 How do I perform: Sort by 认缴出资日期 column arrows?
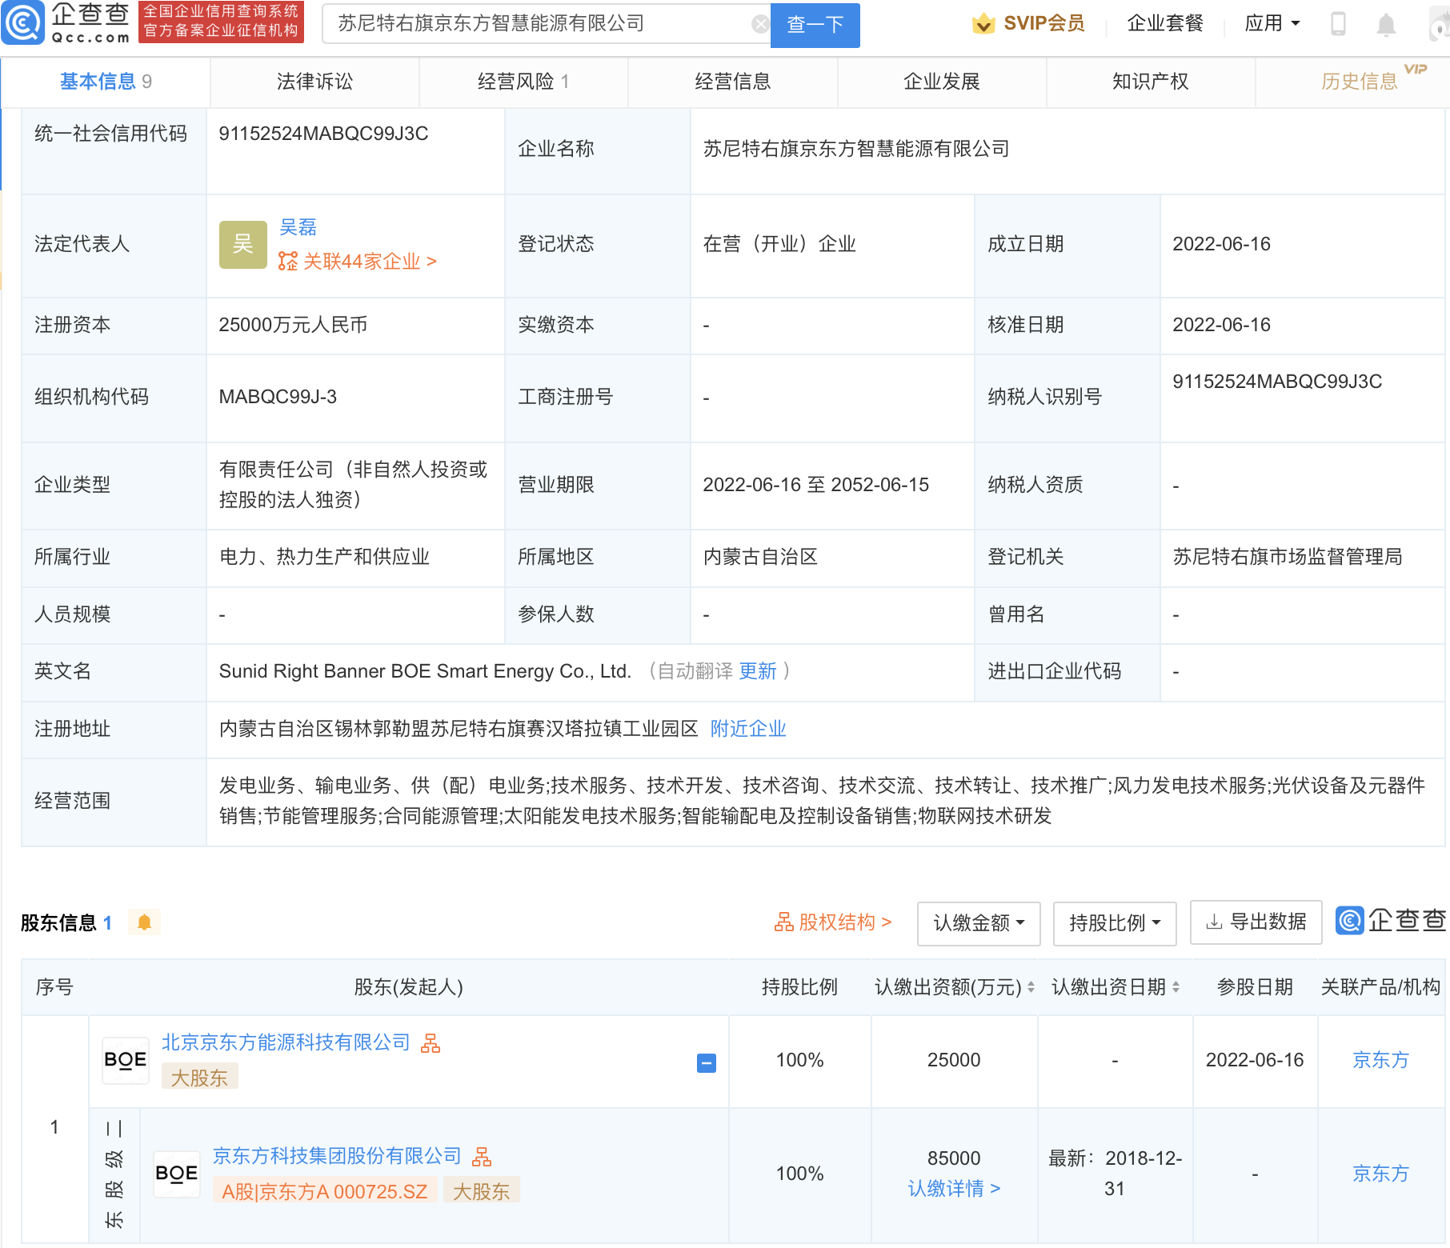click(x=1176, y=988)
